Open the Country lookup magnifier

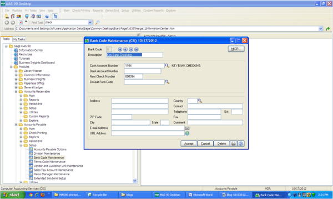pos(200,101)
